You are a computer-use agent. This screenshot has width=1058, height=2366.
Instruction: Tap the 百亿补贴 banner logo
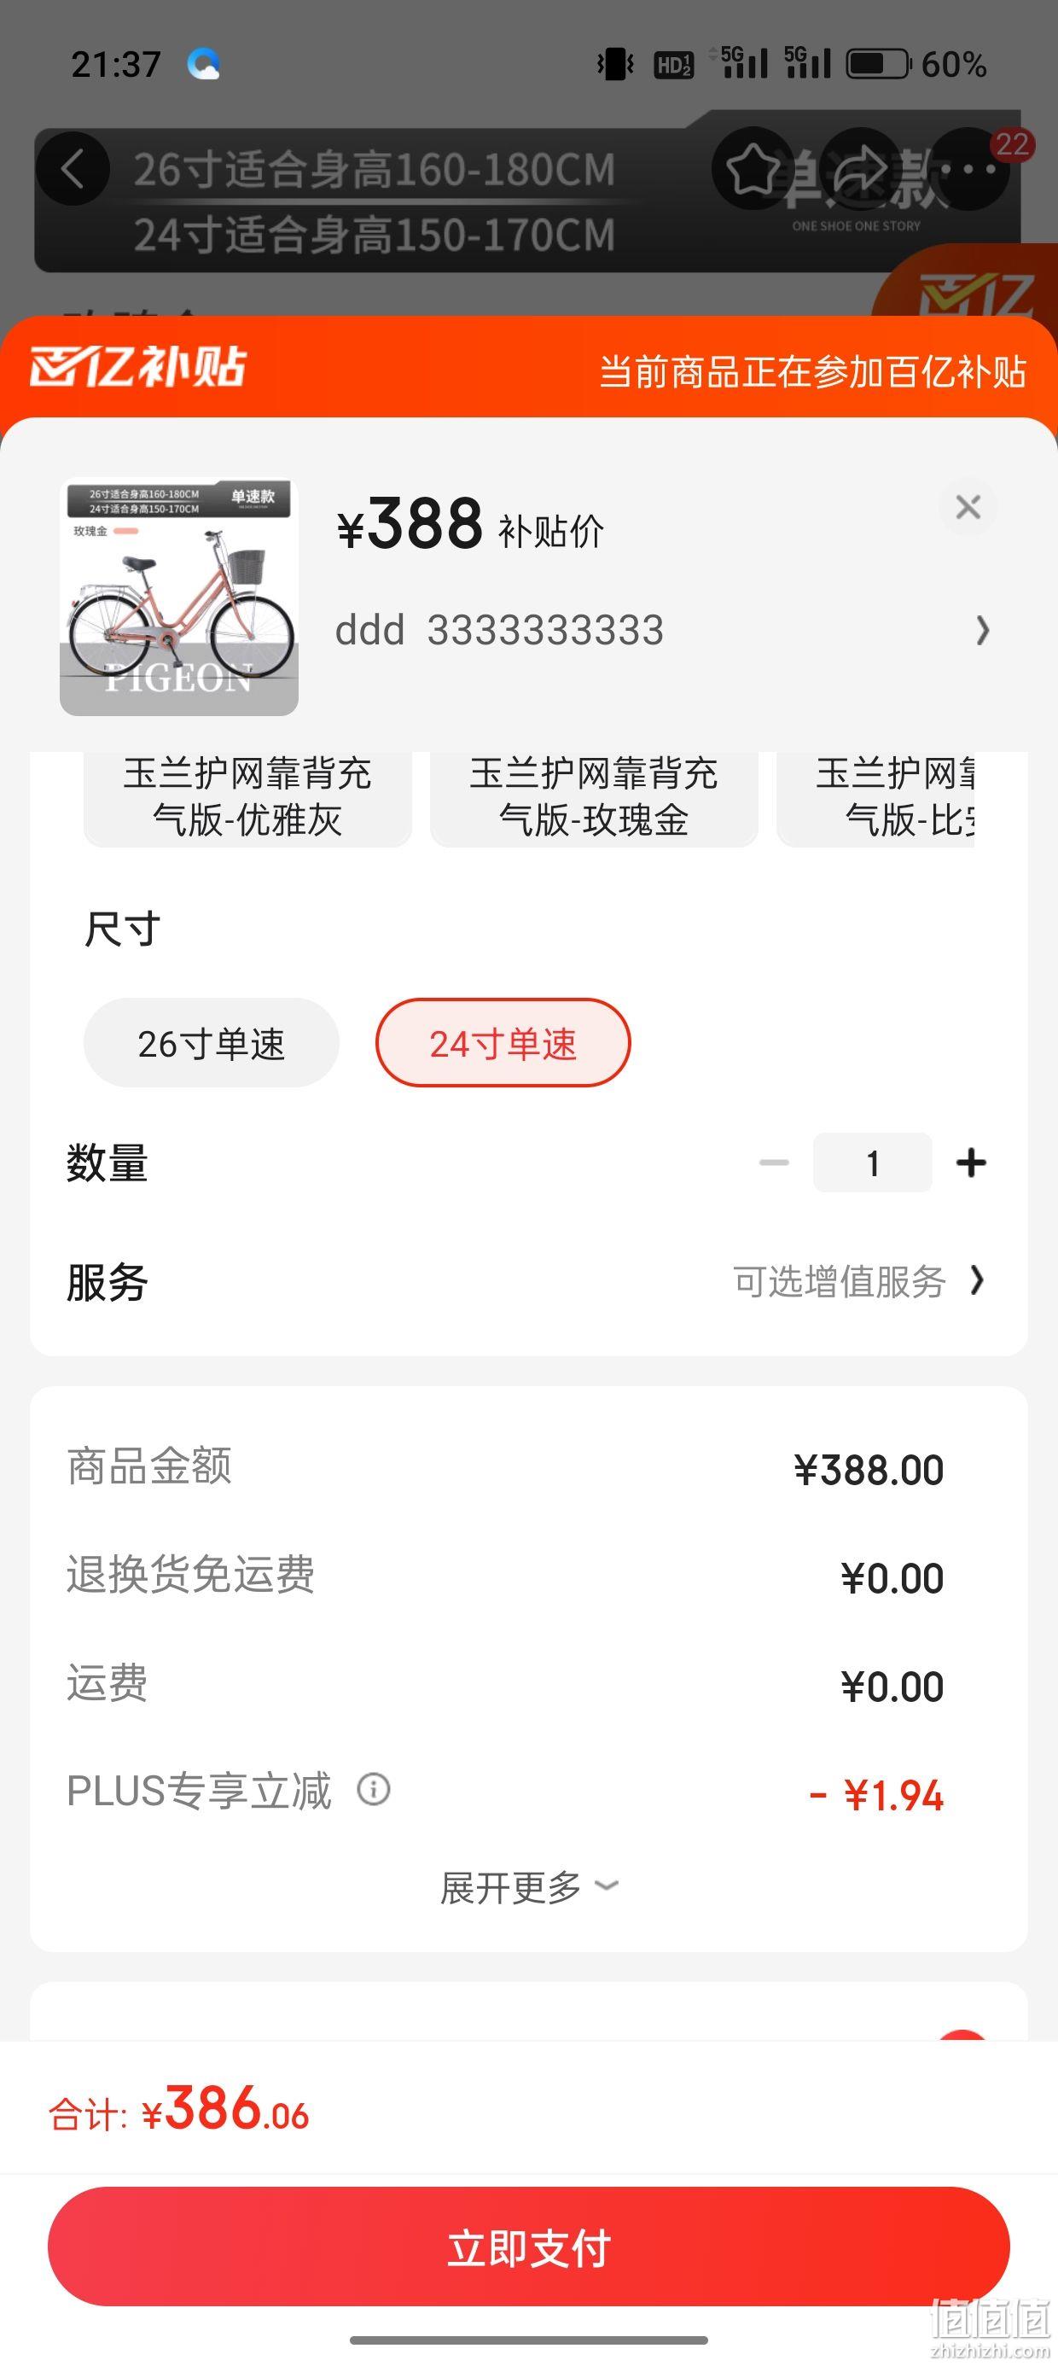[137, 366]
